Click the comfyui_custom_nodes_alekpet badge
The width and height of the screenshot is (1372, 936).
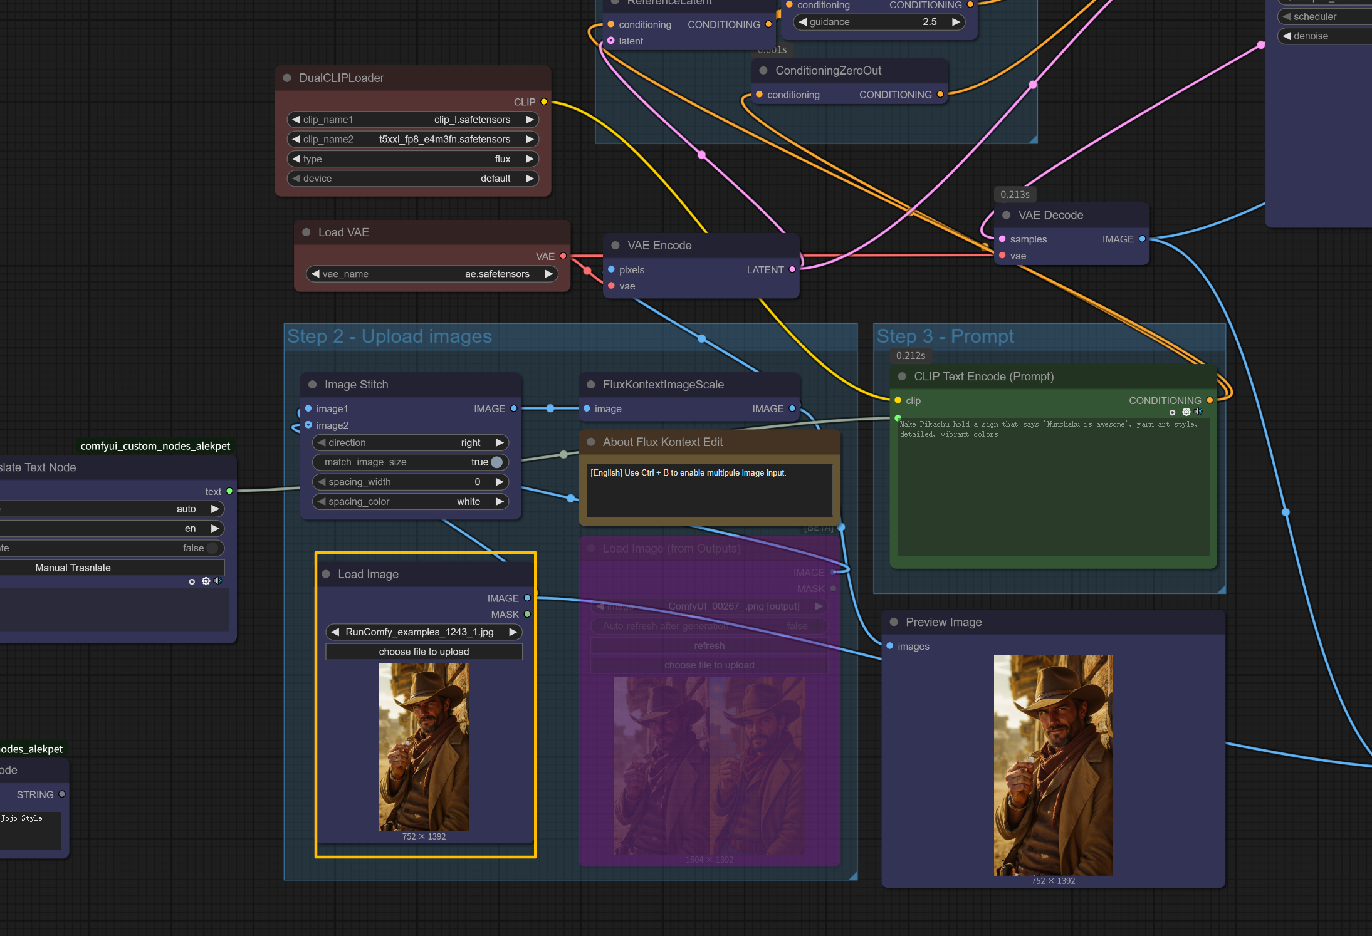pyautogui.click(x=155, y=446)
